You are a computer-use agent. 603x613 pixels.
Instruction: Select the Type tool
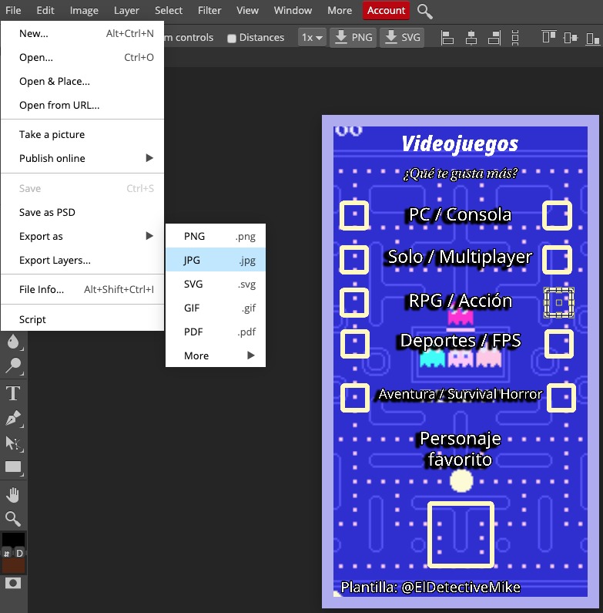pos(13,393)
